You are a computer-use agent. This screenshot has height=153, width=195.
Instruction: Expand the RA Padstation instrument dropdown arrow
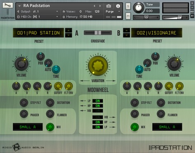coord(19,6)
